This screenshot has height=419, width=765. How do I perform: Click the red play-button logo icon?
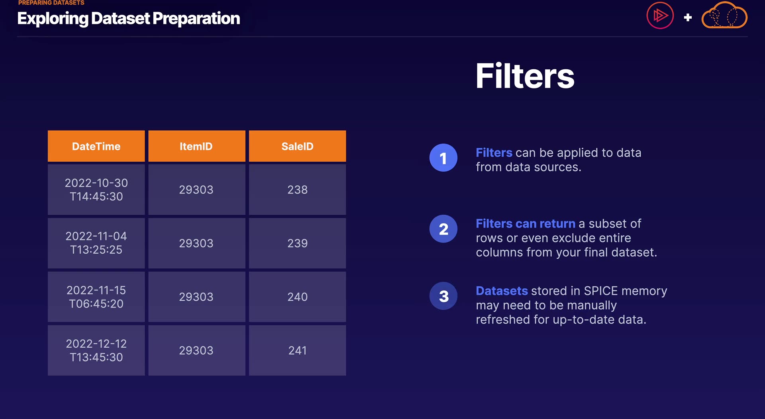[660, 16]
